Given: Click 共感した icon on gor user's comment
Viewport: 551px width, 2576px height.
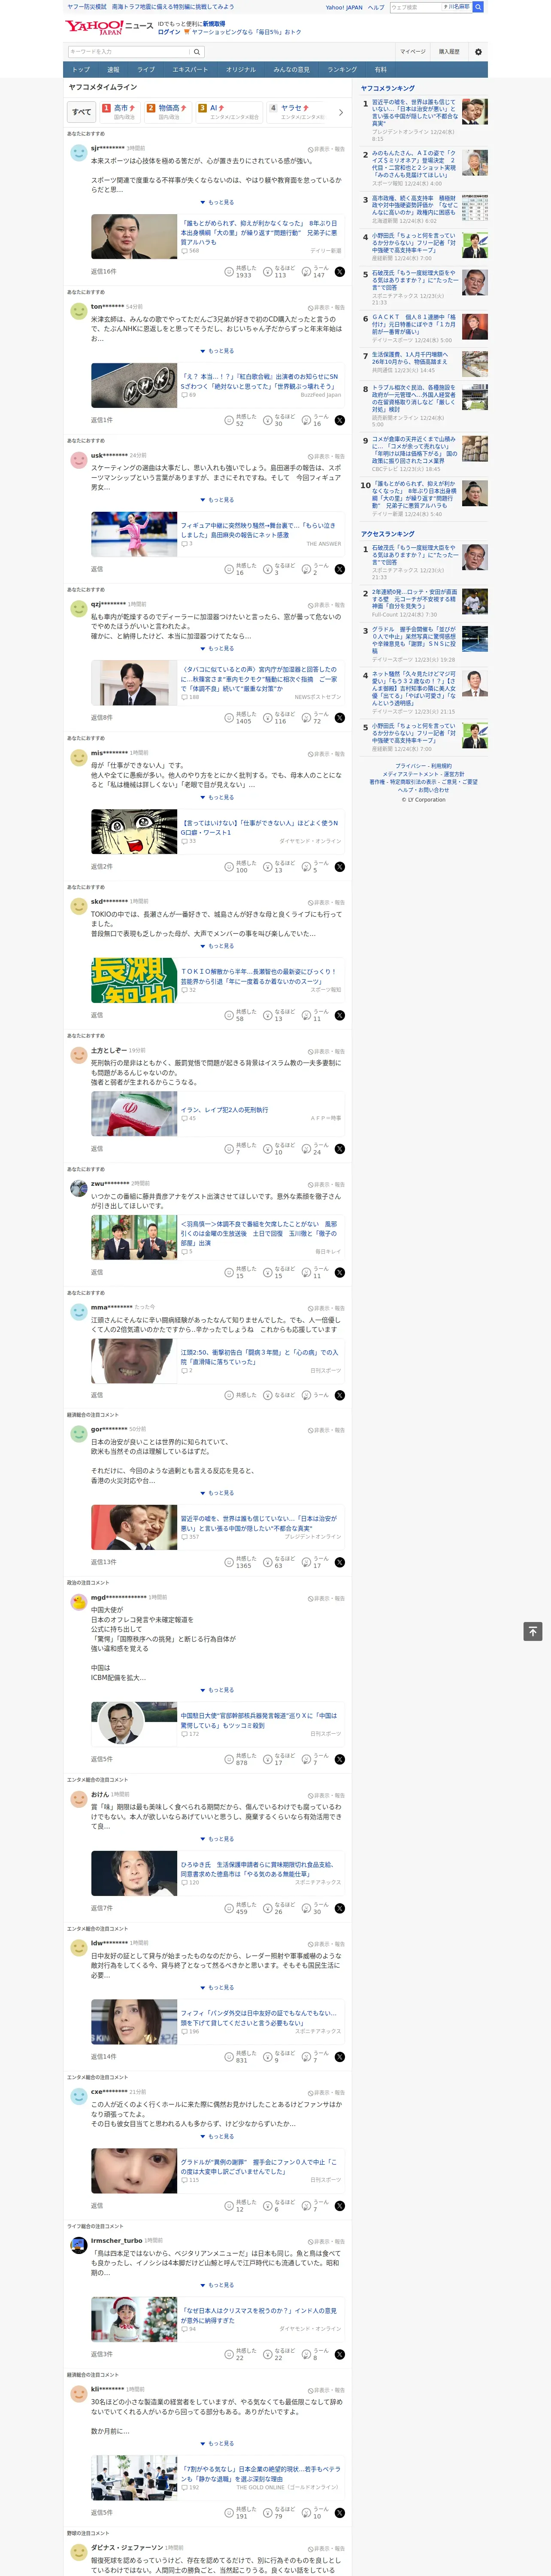Looking at the screenshot, I should 229,1562.
